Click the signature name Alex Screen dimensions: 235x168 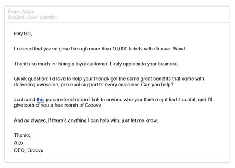19,143
